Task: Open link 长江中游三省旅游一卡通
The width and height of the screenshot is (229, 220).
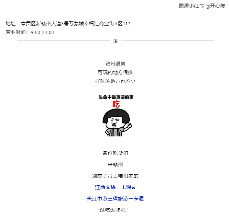Action: (x=115, y=199)
